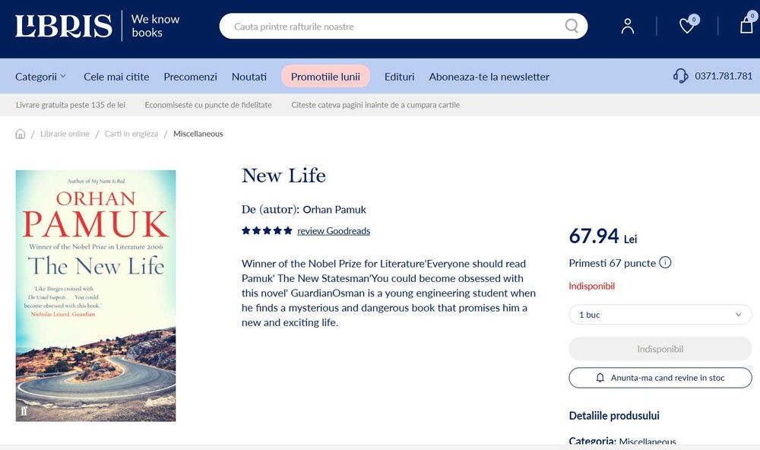Open Precomenzi section
This screenshot has height=450, width=760.
pyautogui.click(x=191, y=77)
